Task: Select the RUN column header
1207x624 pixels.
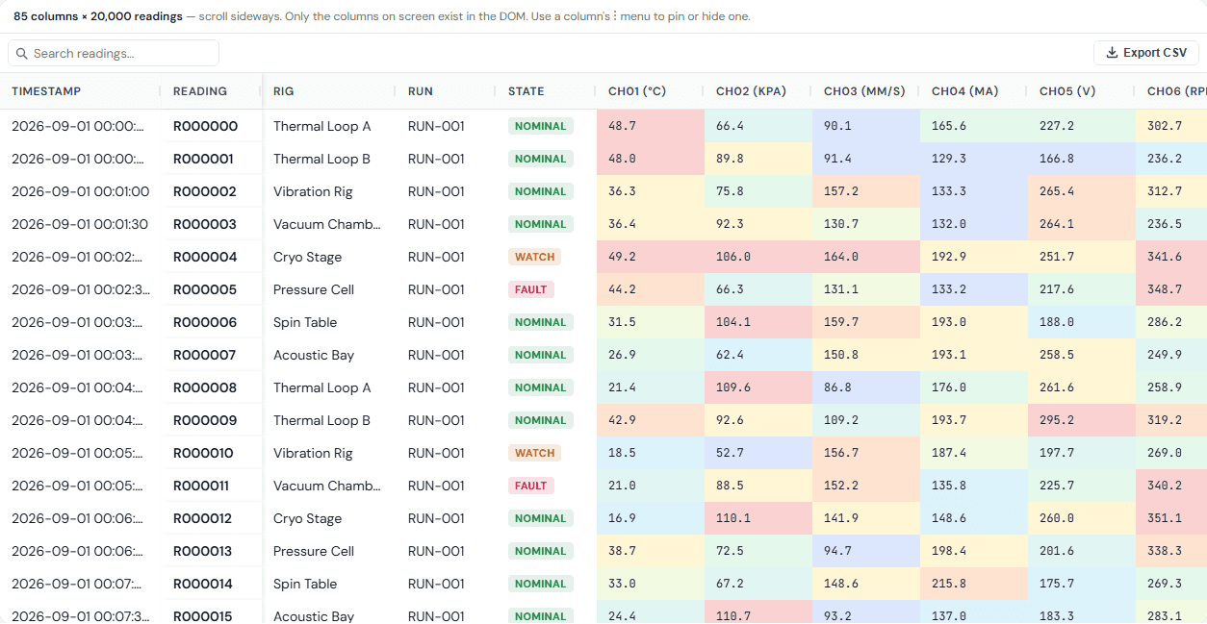Action: tap(447, 91)
